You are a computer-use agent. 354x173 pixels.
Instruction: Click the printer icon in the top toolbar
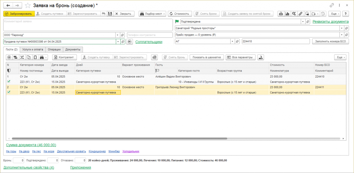[281, 13]
